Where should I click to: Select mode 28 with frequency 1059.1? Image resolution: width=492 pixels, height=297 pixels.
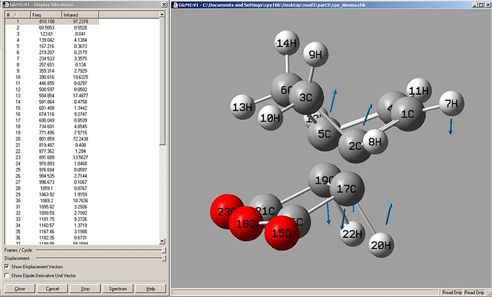[x=52, y=188]
